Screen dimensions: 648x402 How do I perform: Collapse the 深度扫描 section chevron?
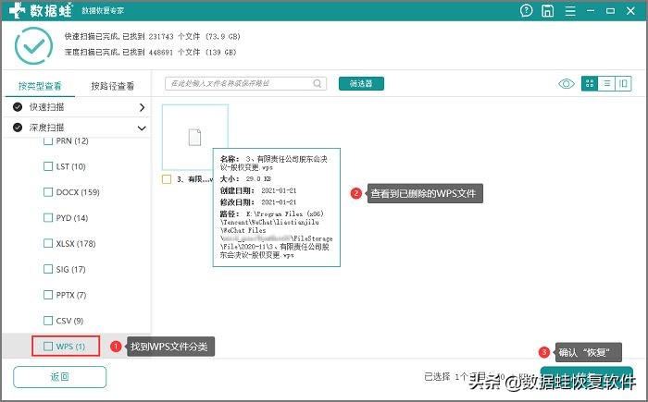click(142, 128)
